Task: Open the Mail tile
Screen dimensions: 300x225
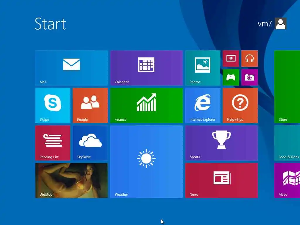Action: [71, 68]
